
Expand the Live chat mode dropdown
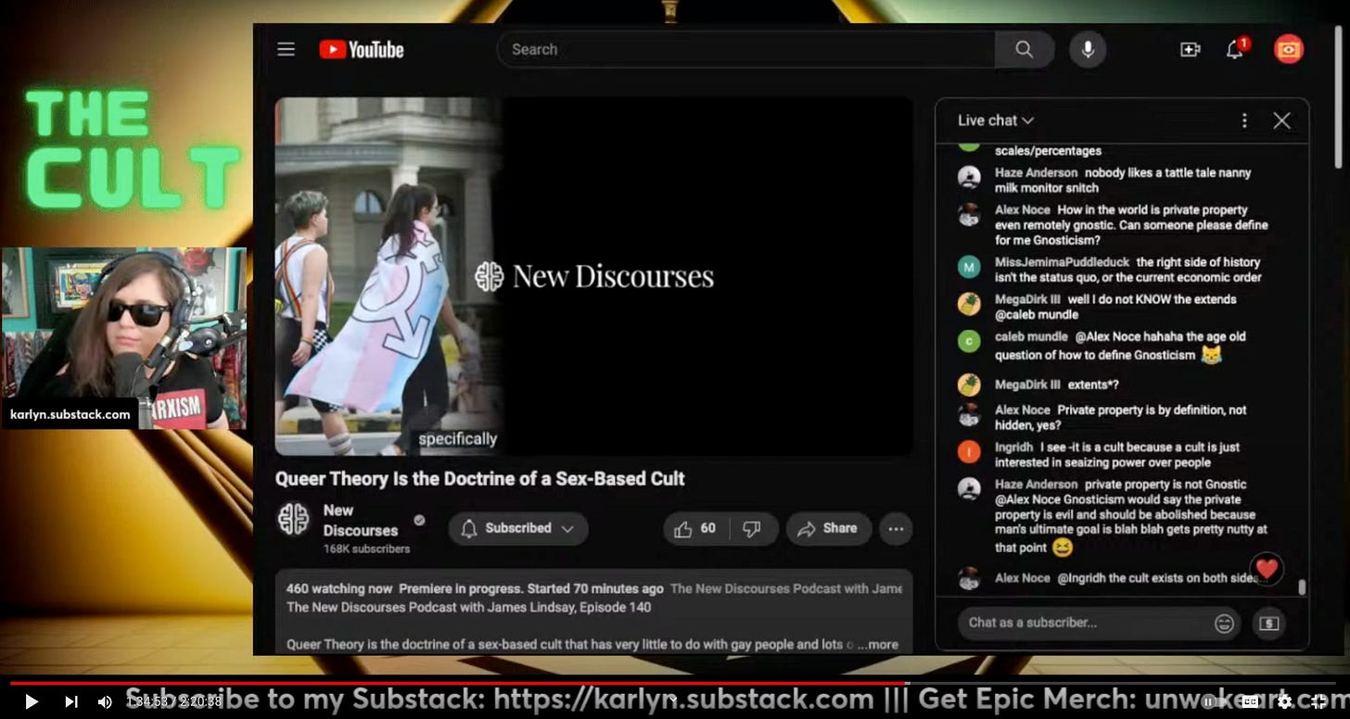[x=996, y=120]
